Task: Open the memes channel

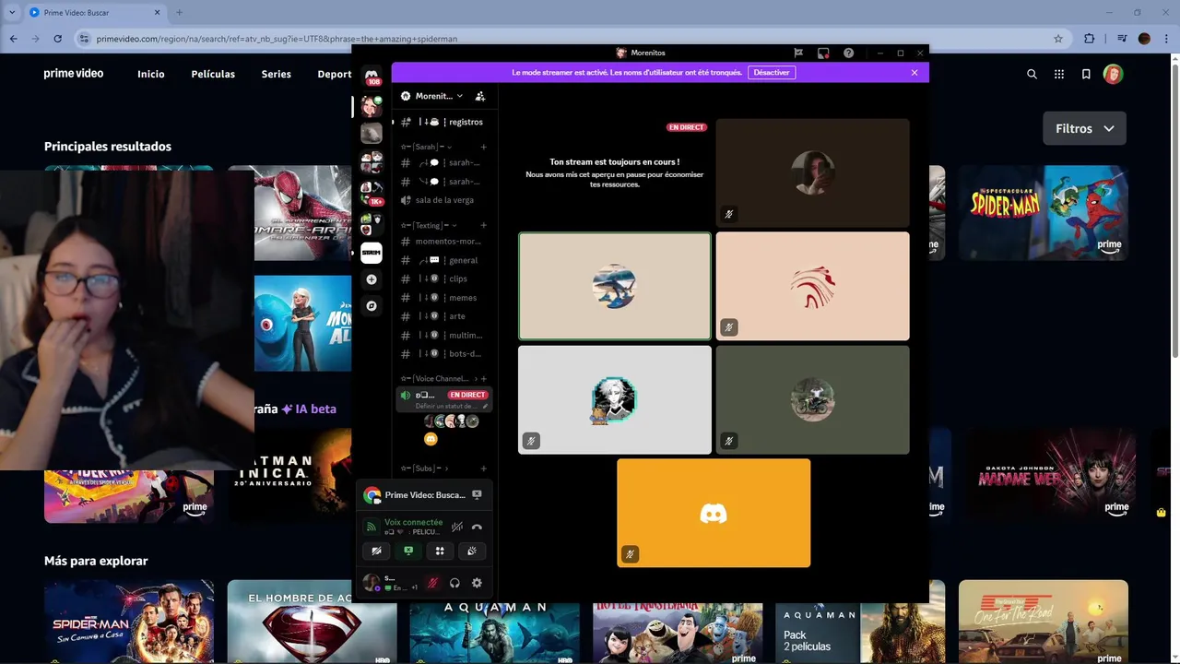Action: 442,298
